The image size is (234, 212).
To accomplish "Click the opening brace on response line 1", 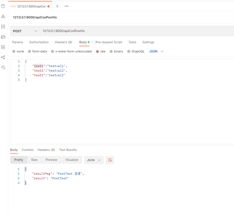I will tap(26, 169).
